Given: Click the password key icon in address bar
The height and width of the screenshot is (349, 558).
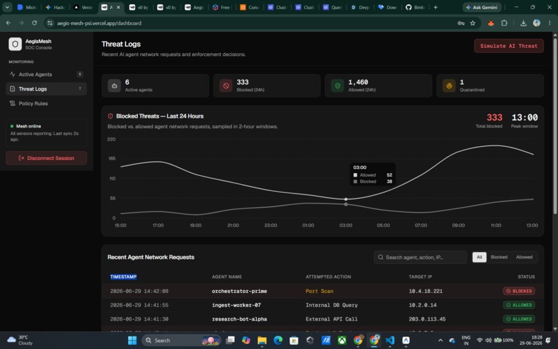Looking at the screenshot, I should 460,23.
